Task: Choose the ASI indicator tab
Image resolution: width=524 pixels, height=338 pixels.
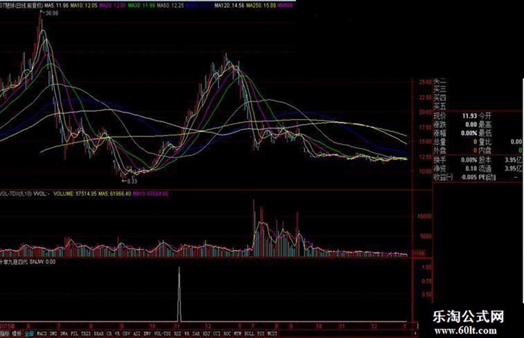Action: [x=136, y=334]
